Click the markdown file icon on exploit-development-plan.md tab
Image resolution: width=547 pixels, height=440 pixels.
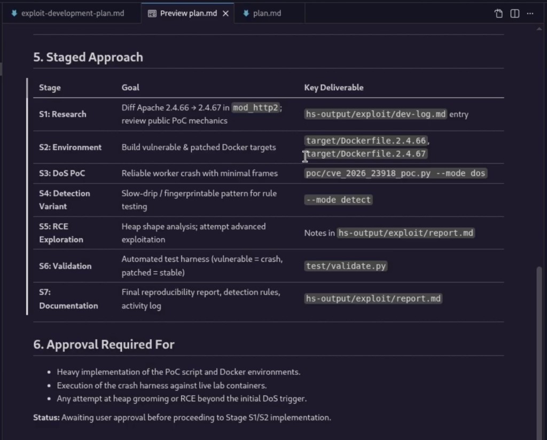click(x=14, y=13)
